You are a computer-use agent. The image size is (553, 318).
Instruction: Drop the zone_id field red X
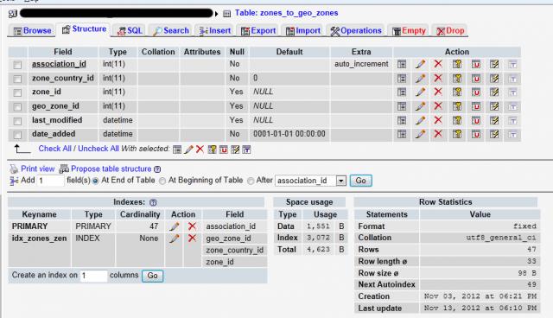click(x=438, y=92)
